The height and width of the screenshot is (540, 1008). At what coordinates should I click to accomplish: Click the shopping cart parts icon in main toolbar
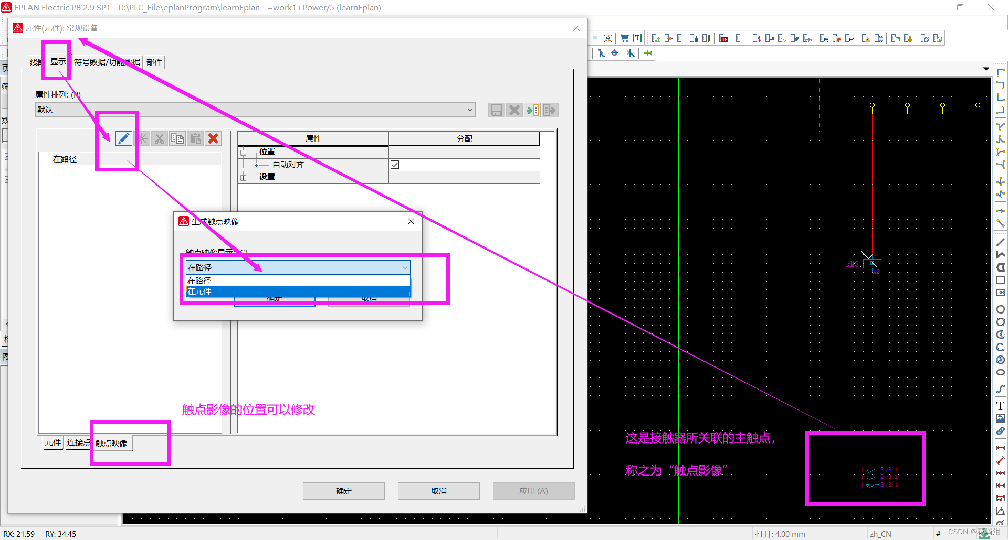click(625, 38)
